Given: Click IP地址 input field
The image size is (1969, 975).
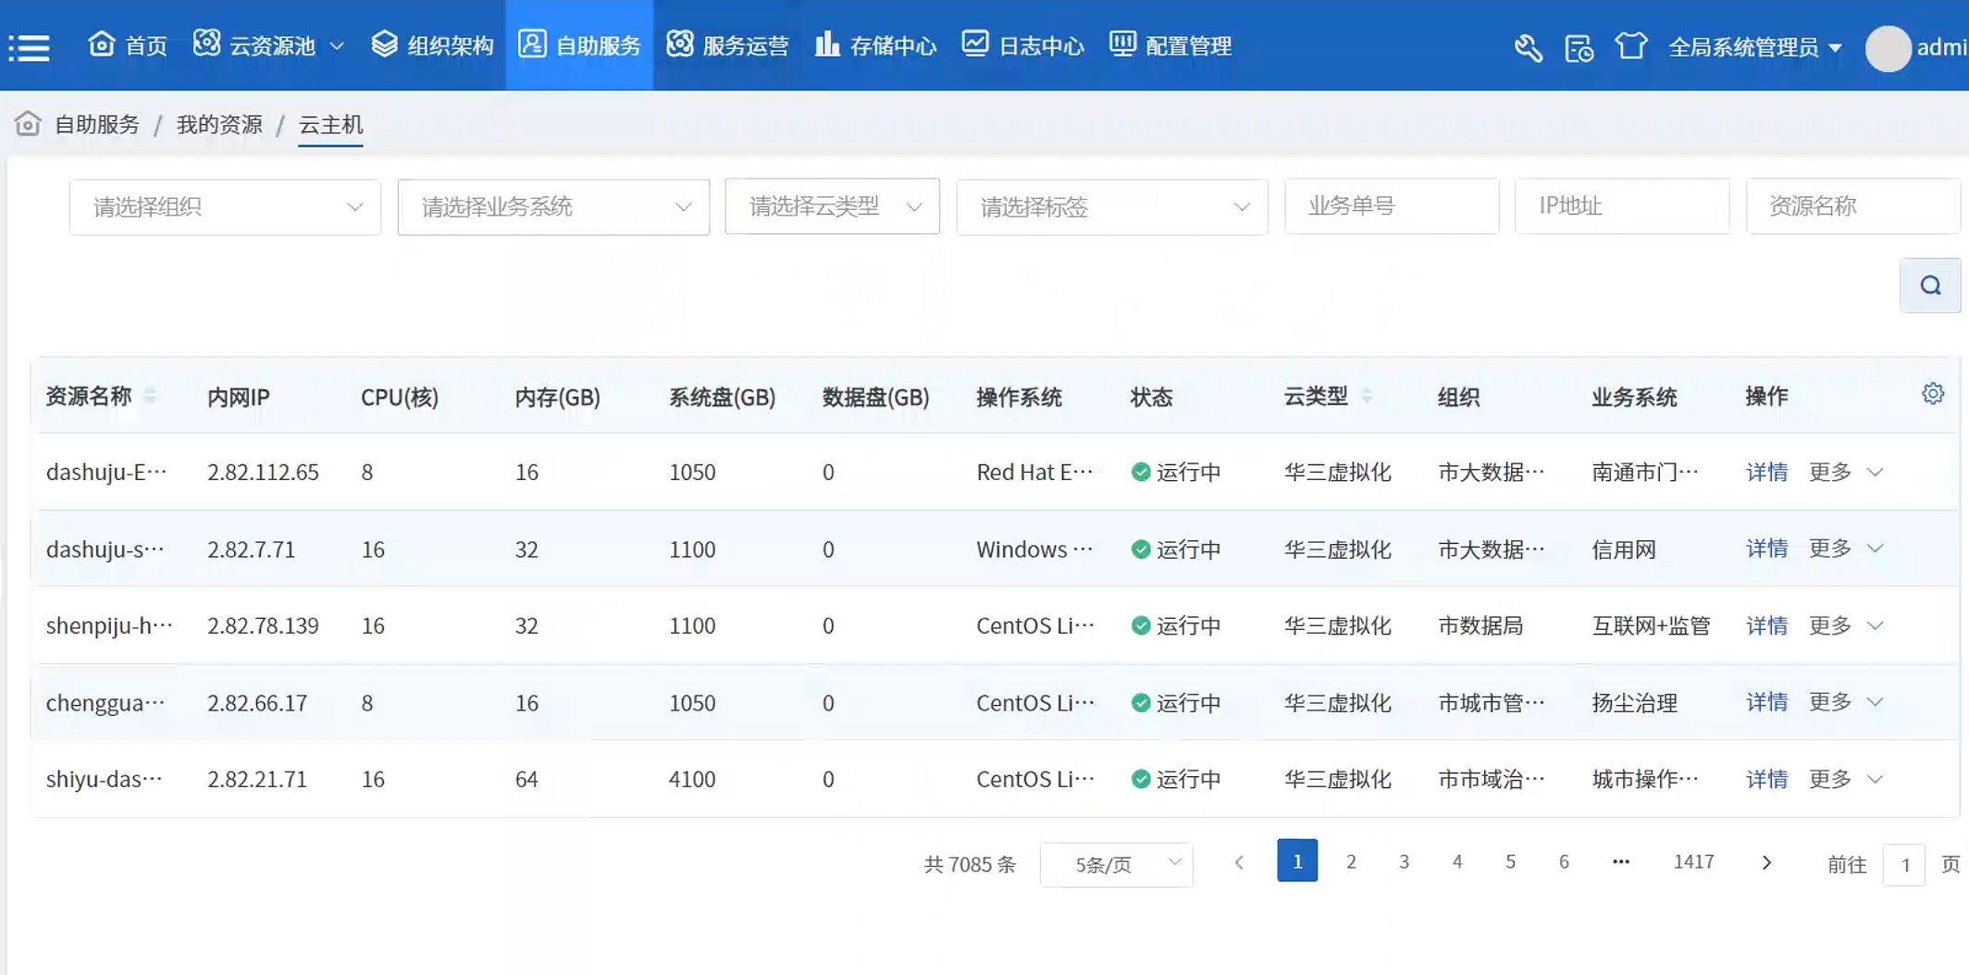Looking at the screenshot, I should [1622, 206].
